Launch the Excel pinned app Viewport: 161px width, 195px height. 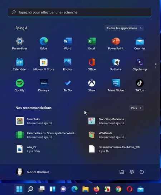tap(92, 44)
